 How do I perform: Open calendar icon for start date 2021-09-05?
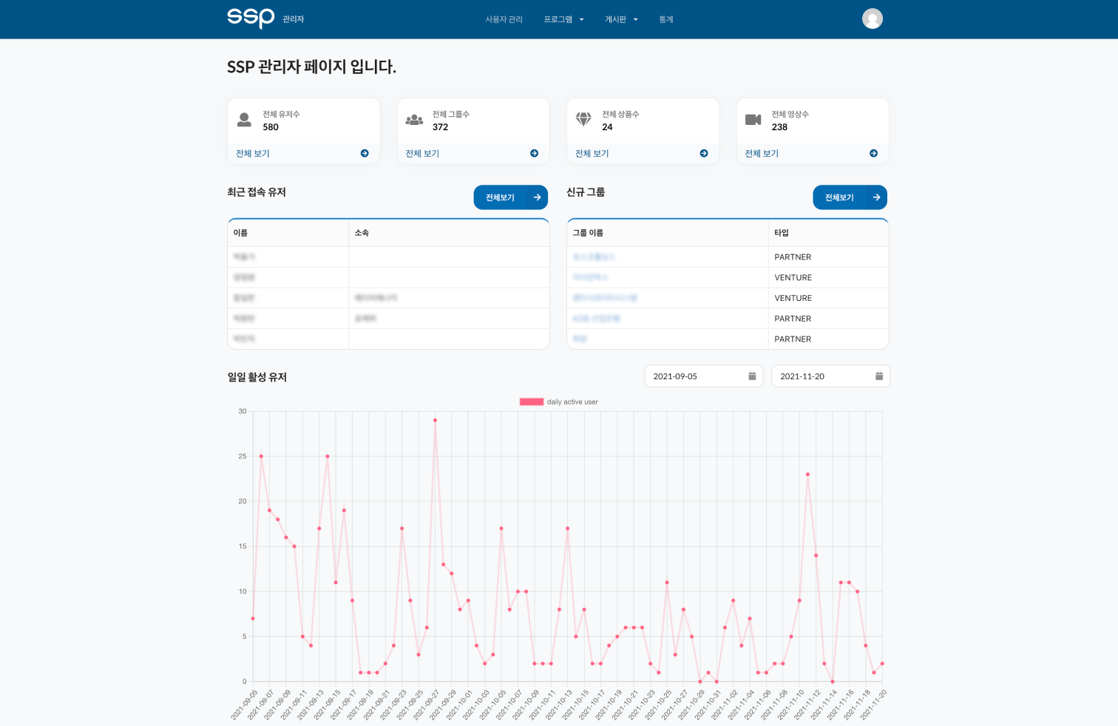point(752,376)
